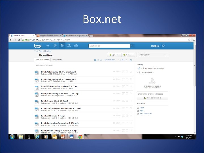Click the Box logo in the header
This screenshot has height=153, width=204.
[38, 46]
